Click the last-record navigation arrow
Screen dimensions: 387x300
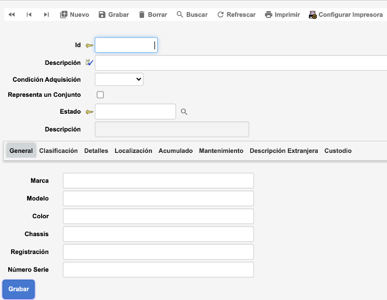pyautogui.click(x=46, y=14)
